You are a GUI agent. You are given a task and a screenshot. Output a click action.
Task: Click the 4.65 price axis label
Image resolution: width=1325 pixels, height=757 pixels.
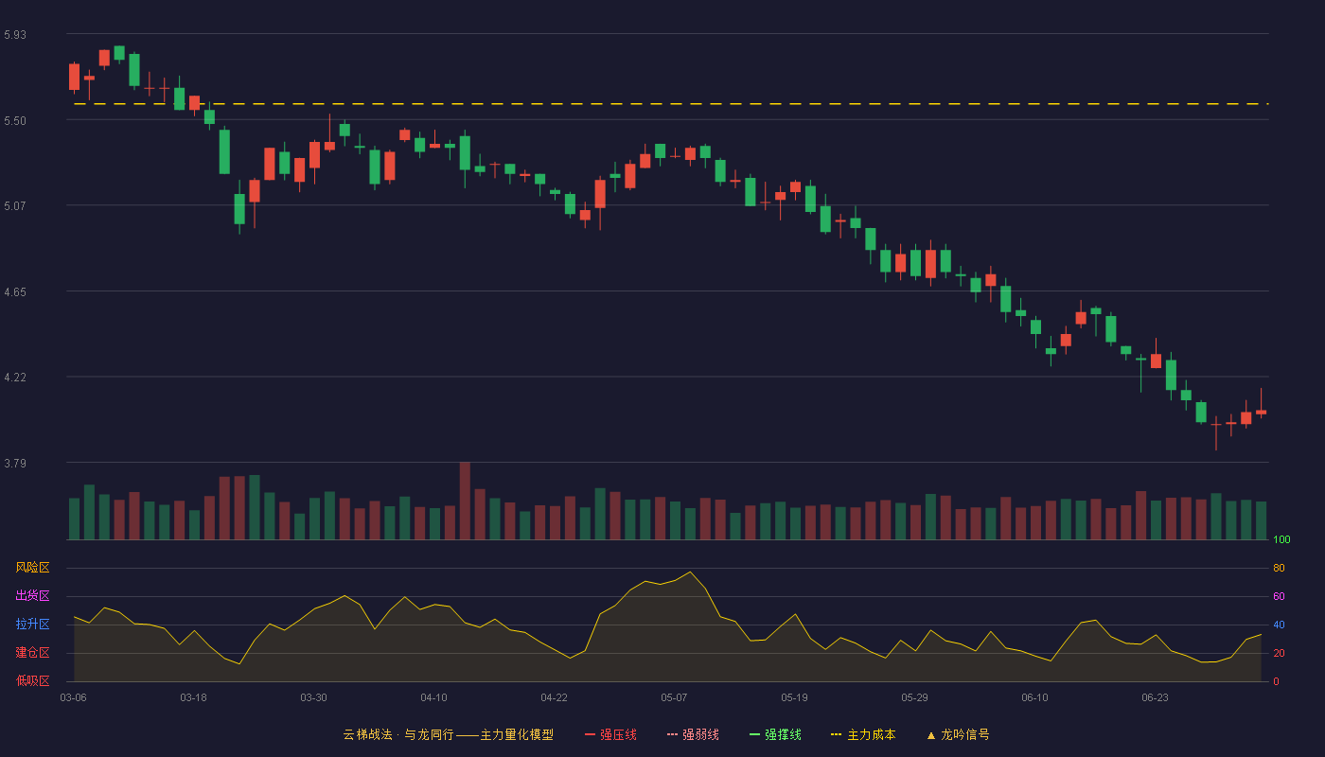tap(15, 292)
